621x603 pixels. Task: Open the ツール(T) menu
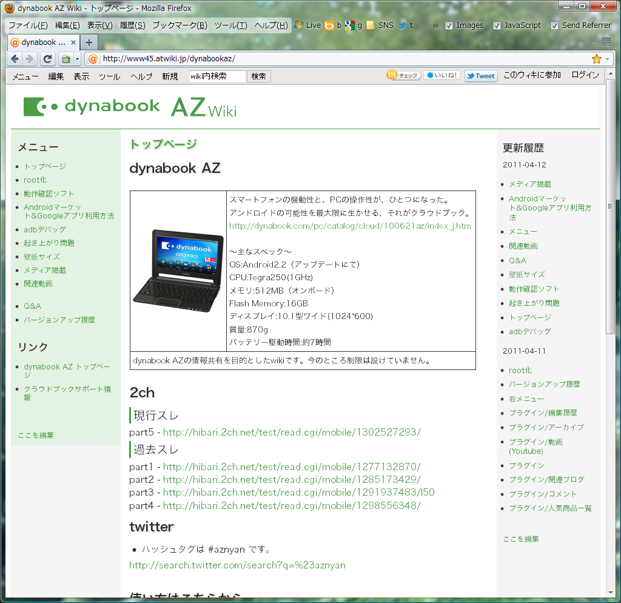(231, 25)
